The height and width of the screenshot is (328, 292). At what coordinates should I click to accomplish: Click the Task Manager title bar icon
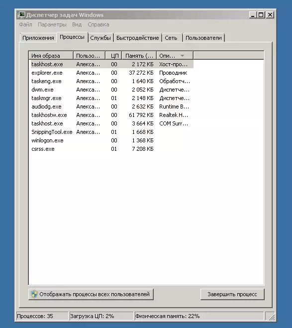pyautogui.click(x=21, y=15)
